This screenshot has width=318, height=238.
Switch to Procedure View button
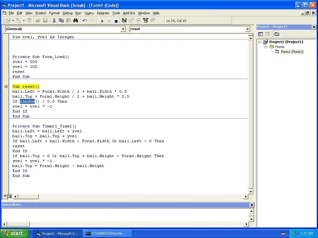coord(5,196)
